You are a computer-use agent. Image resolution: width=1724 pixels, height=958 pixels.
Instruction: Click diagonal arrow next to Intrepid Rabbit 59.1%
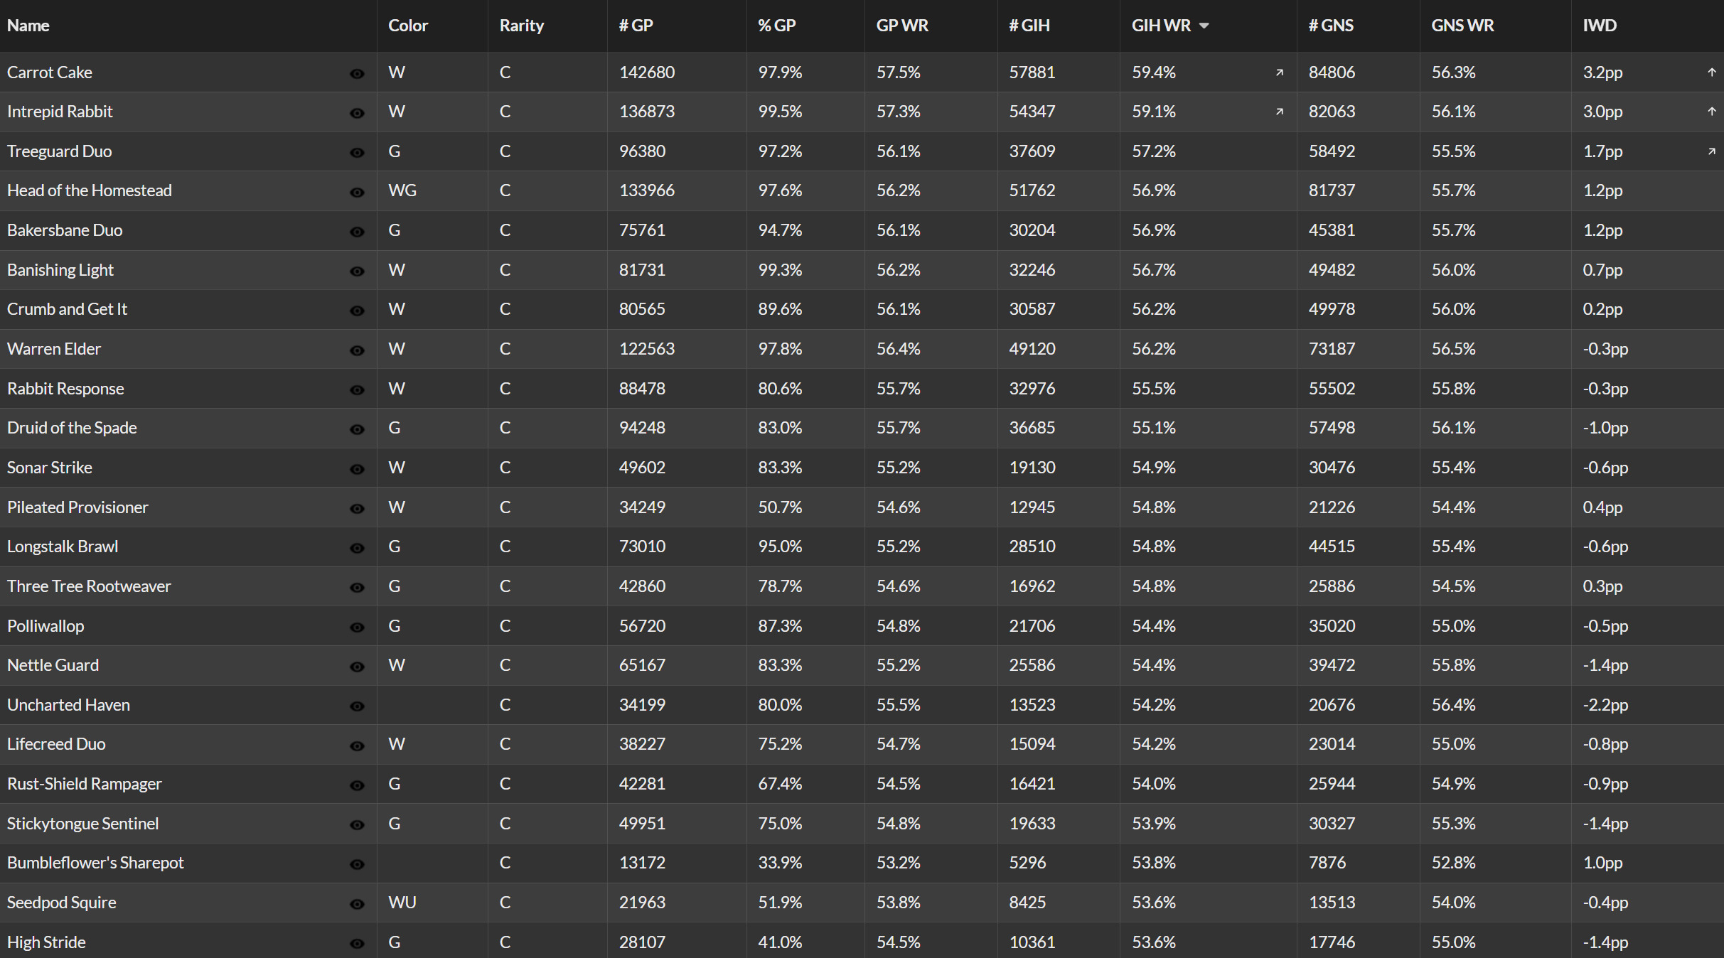1280,112
